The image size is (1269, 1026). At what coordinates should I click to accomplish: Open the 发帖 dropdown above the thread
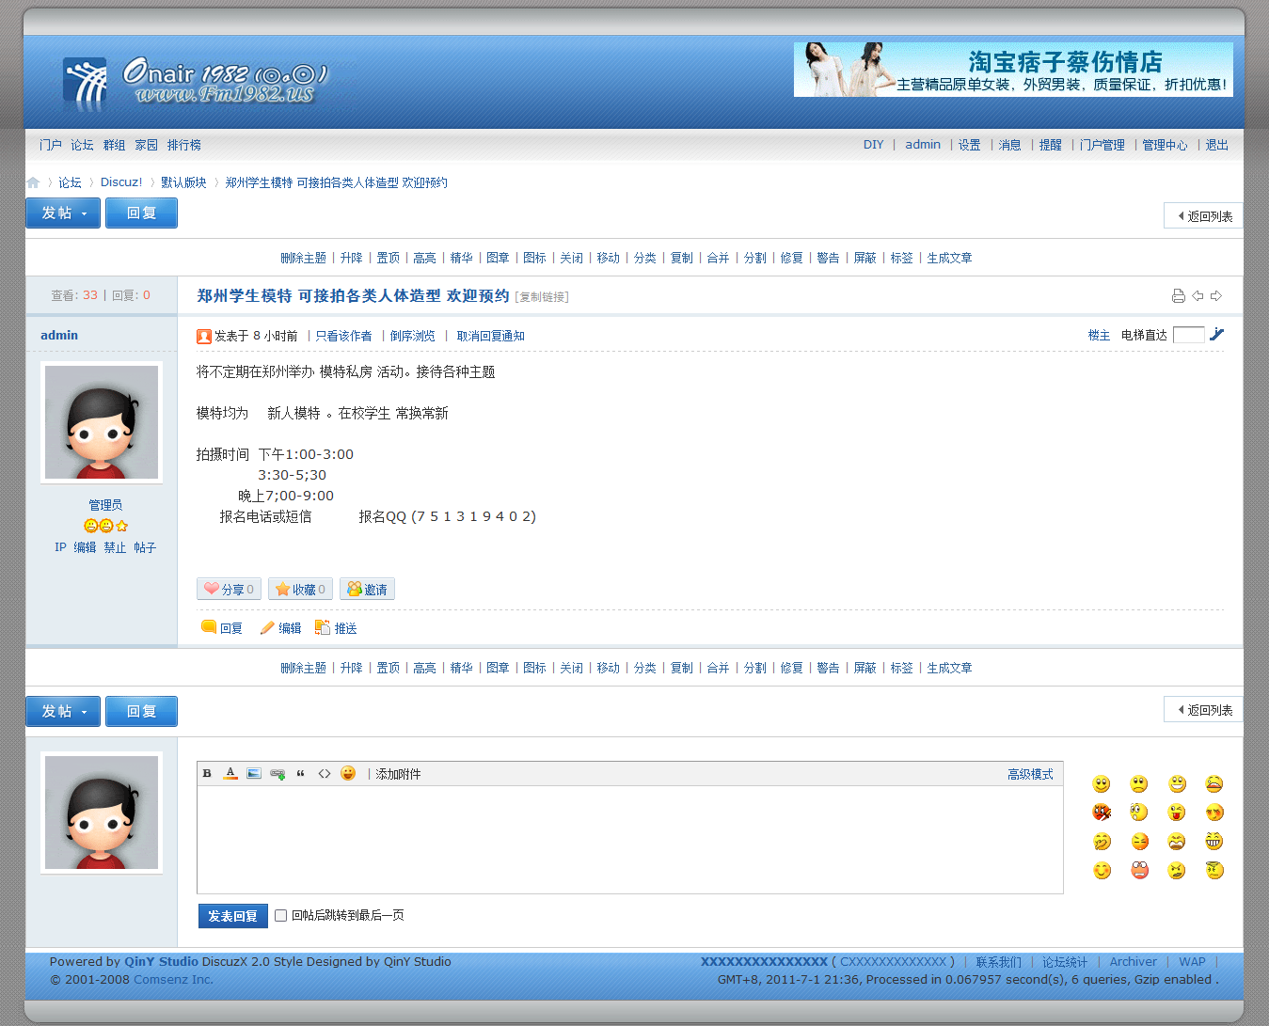(x=63, y=213)
